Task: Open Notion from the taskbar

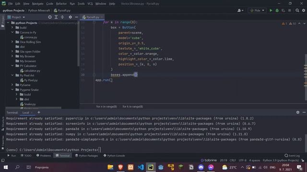Action: click(191, 167)
